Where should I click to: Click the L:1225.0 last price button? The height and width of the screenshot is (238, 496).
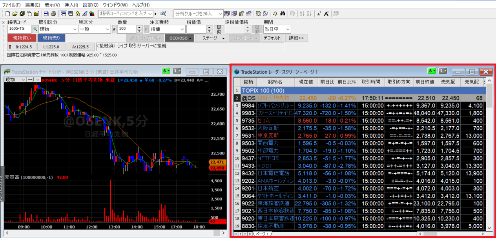tap(51, 47)
